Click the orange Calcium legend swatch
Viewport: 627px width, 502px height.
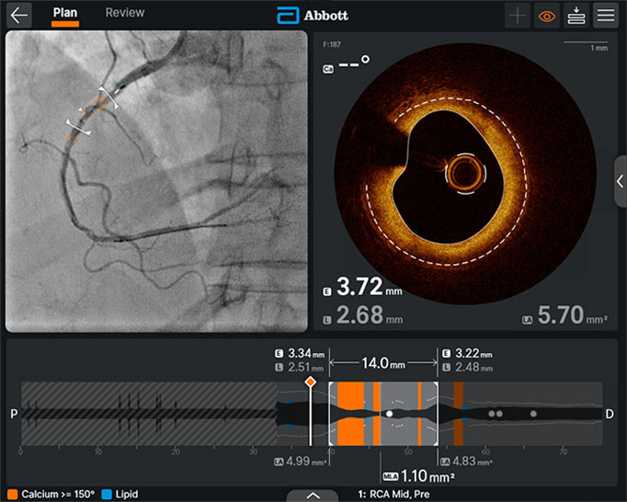pyautogui.click(x=12, y=495)
